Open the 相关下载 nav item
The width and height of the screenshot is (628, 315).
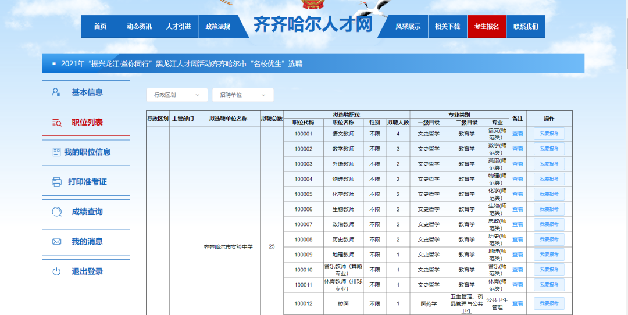point(447,27)
